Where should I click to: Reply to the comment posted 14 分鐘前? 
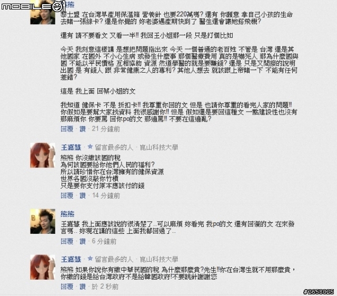(67, 195)
